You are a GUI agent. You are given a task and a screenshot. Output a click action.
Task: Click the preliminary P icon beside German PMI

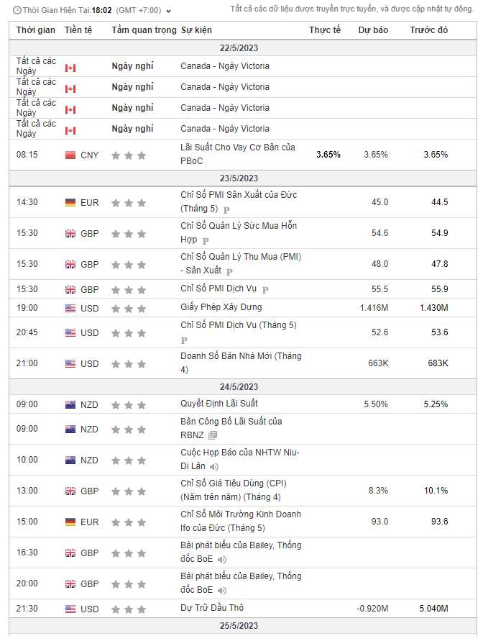click(226, 209)
